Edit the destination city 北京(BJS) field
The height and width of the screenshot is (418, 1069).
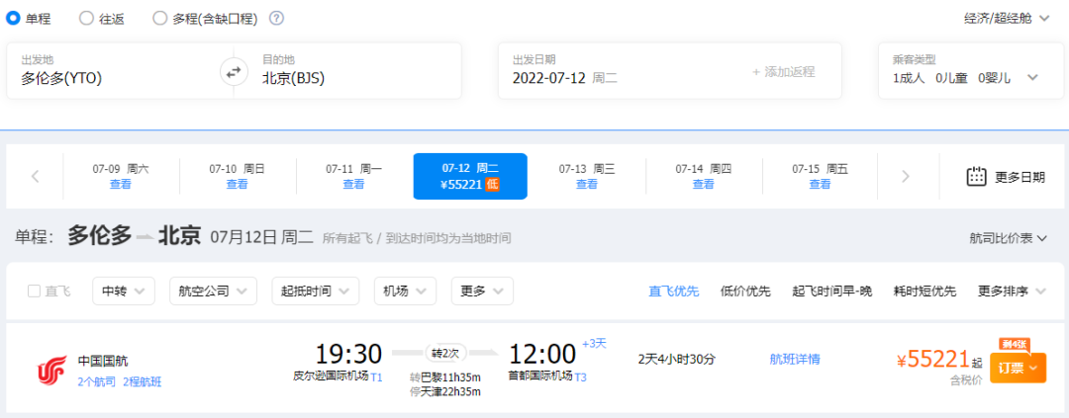coord(354,71)
